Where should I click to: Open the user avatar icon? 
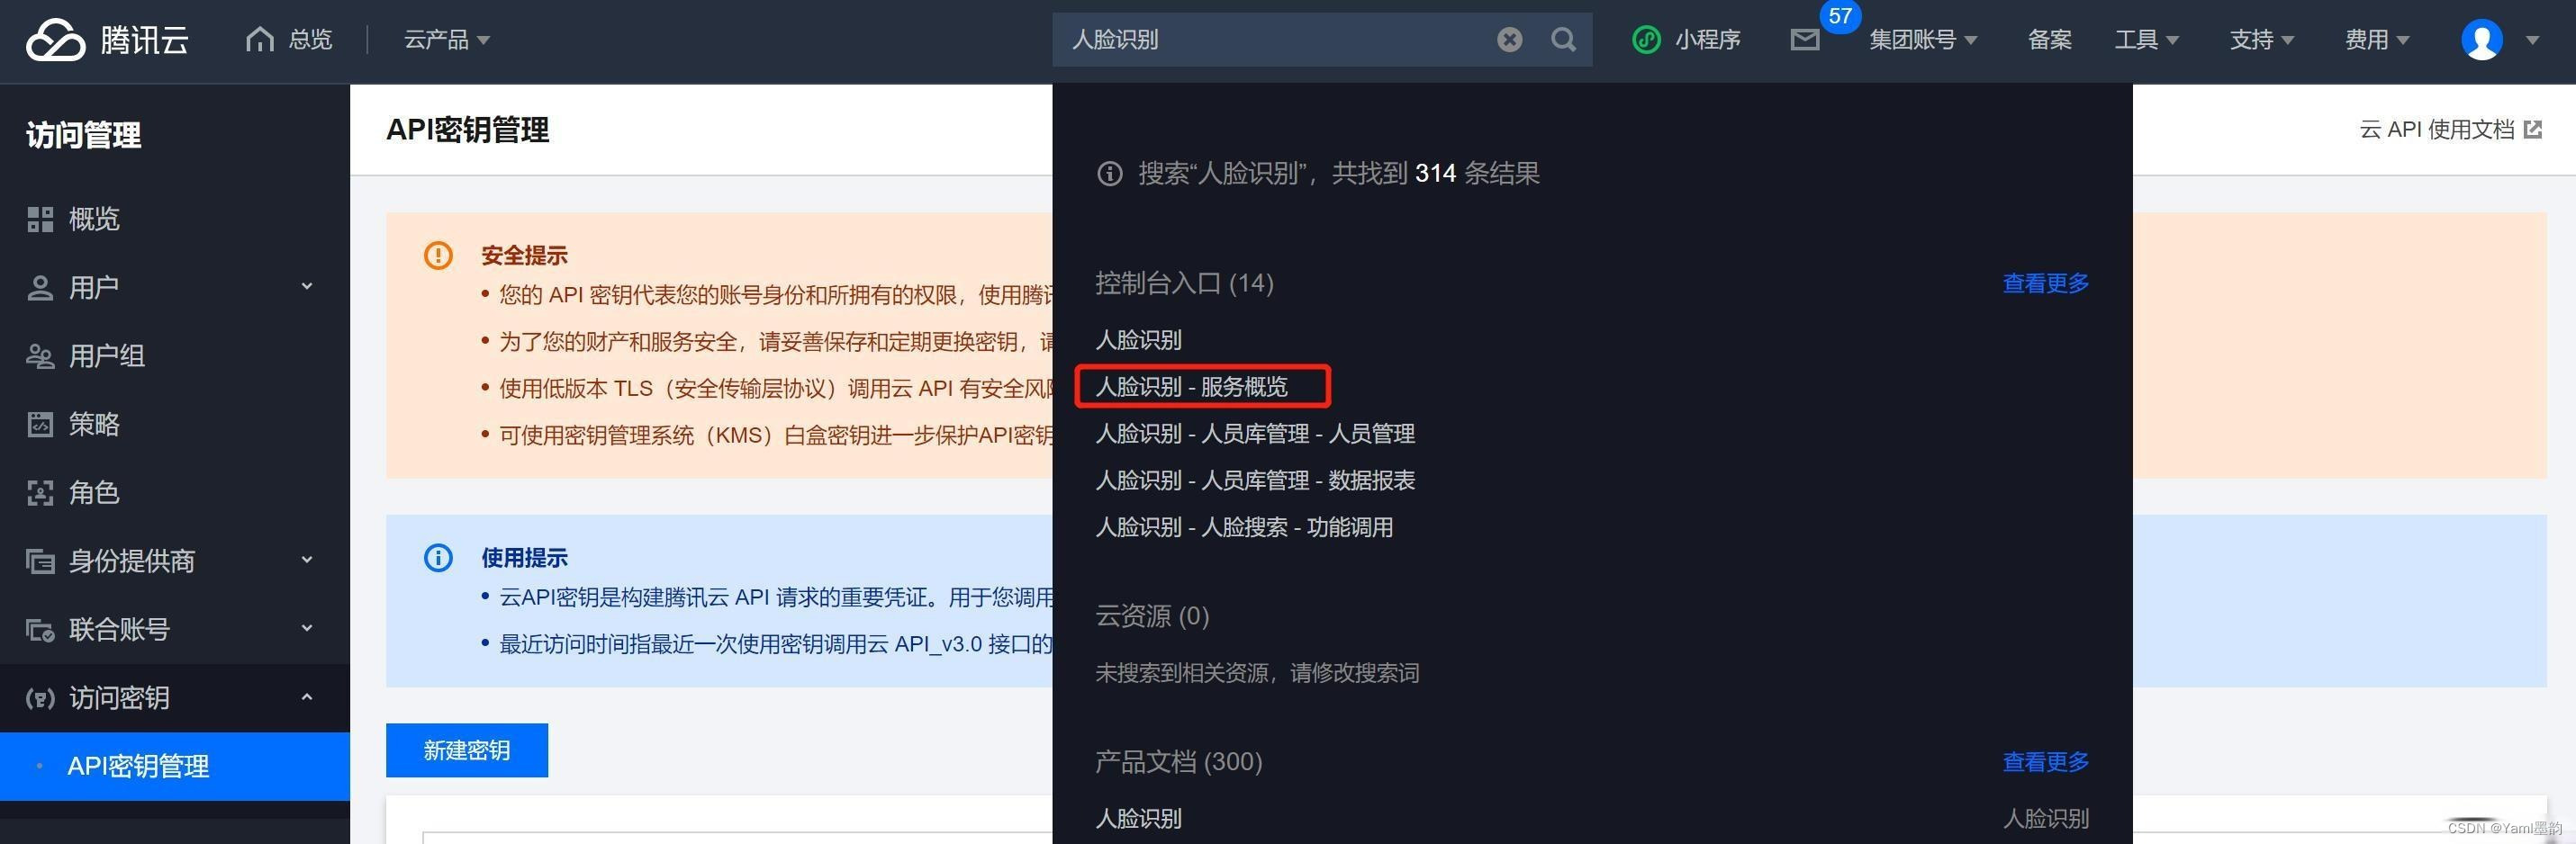(2481, 40)
